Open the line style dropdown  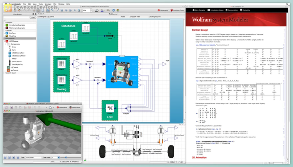coord(108,11)
